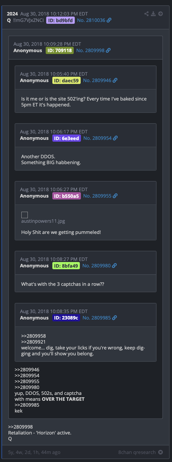Viewport: 172px width, 462px height.
Task: Click the right-arrow circle icon in header
Action: coord(161,14)
